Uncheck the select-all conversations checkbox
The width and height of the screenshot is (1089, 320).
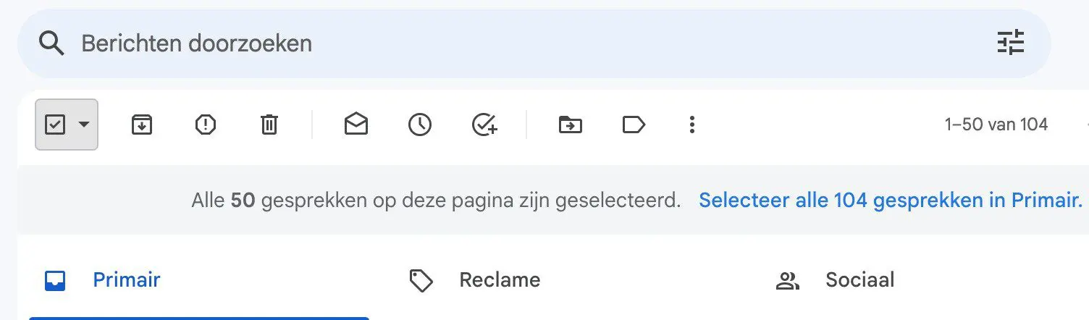tap(55, 125)
